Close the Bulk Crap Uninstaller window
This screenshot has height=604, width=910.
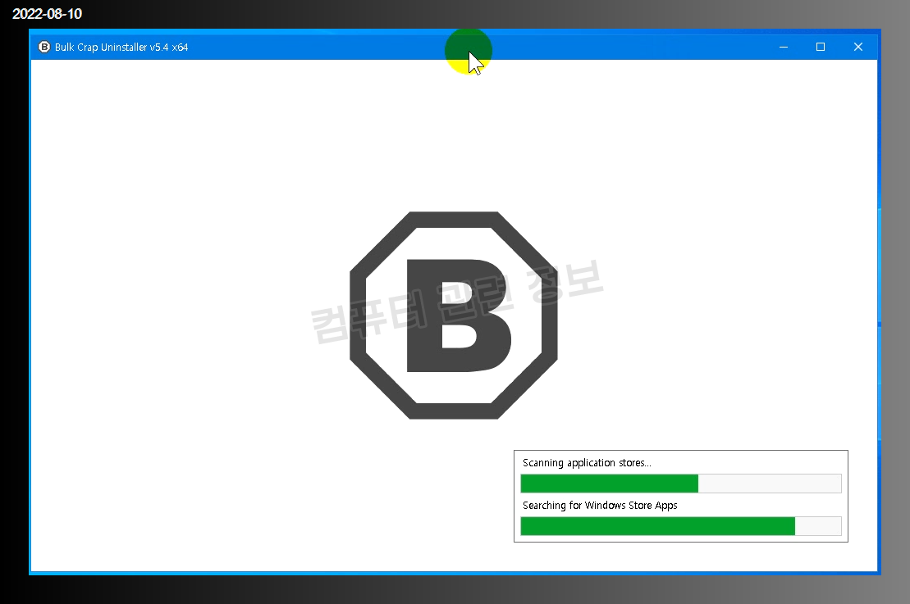click(857, 47)
